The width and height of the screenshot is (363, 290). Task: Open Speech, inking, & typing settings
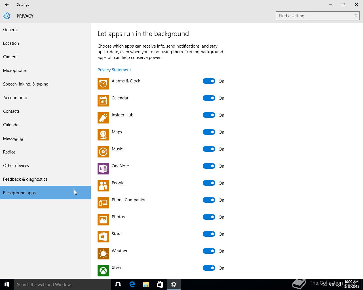click(x=45, y=84)
